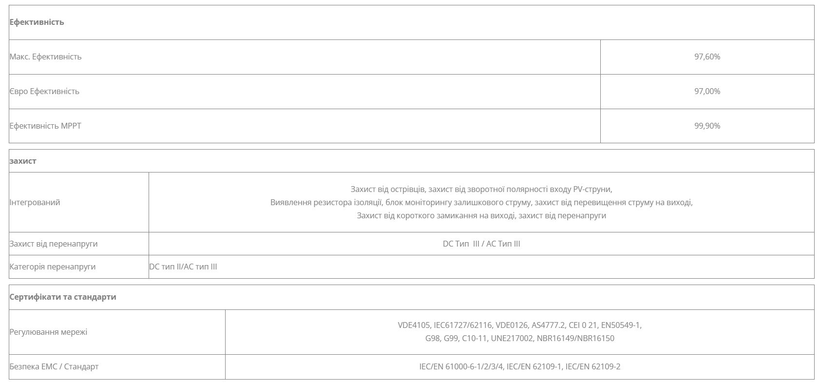Click the Сертифікати та стандарти header
Image resolution: width=820 pixels, height=383 pixels.
point(63,297)
